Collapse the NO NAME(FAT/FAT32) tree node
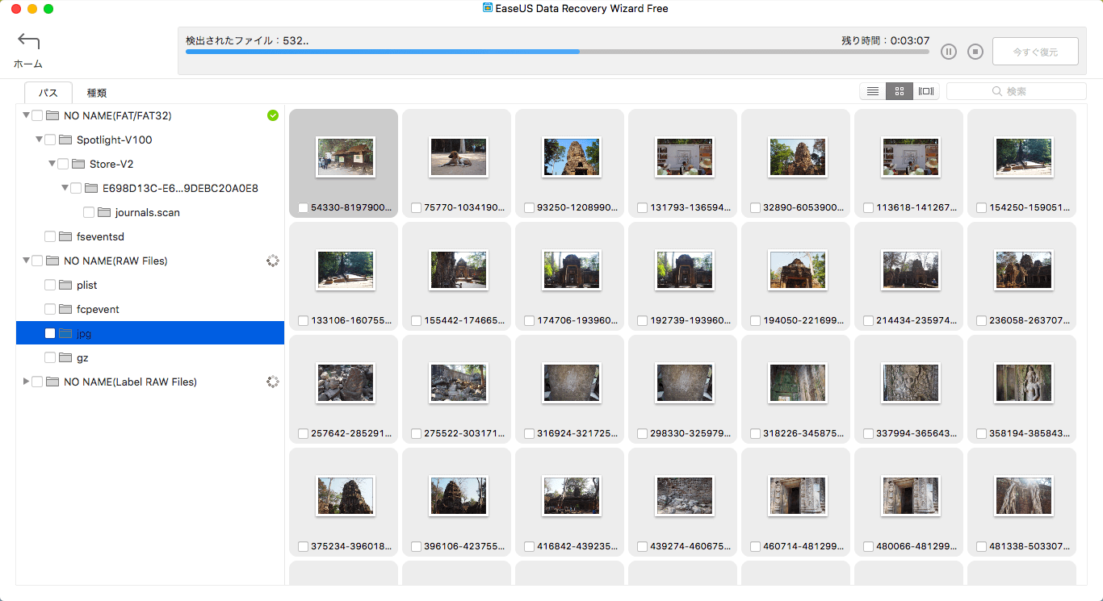This screenshot has height=601, width=1103. [26, 116]
